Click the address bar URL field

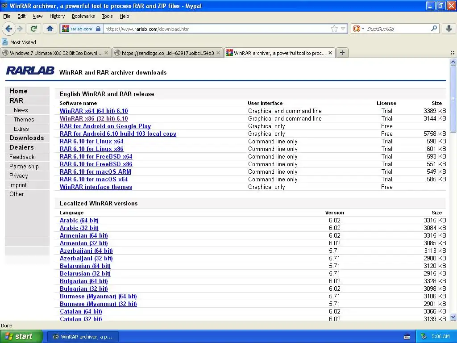point(217,29)
